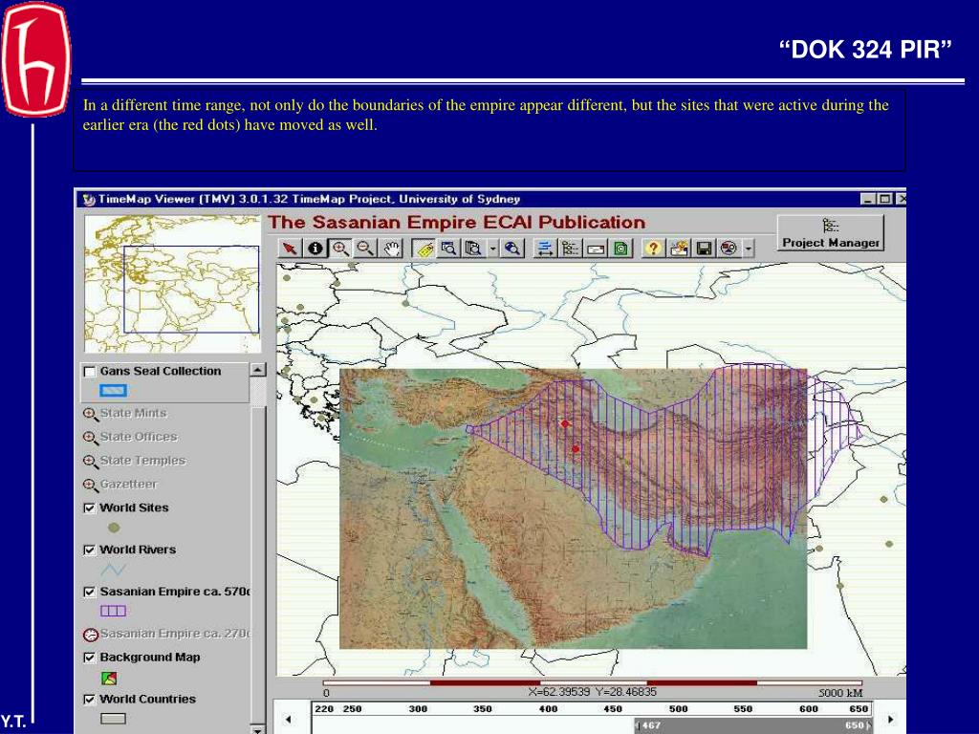Viewport: 979px width, 734px height.
Task: Select the State Offices layer label
Action: tap(139, 437)
